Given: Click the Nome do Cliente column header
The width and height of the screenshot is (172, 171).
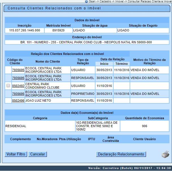Looking at the screenshot, I should pyautogui.click(x=48, y=61).
